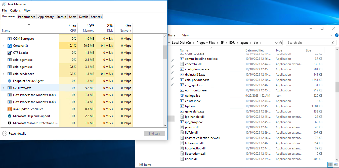The image size is (339, 168).
Task: Switch to large icons view in Explorer
Action: (335, 165)
